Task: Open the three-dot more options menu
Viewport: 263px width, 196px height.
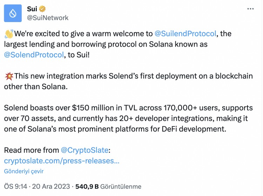Action: 250,9
